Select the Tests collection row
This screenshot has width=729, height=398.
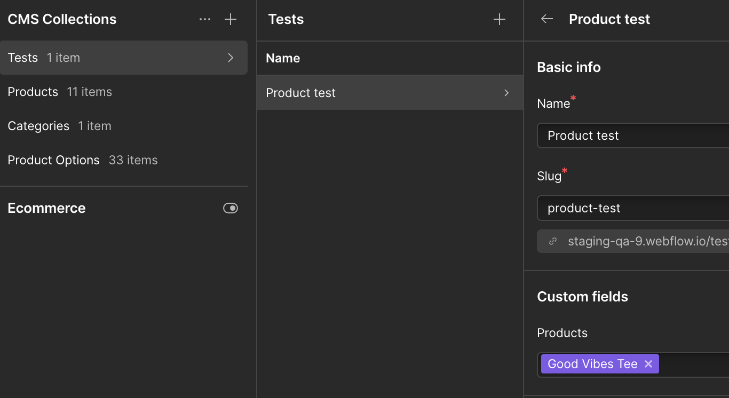(107, 58)
